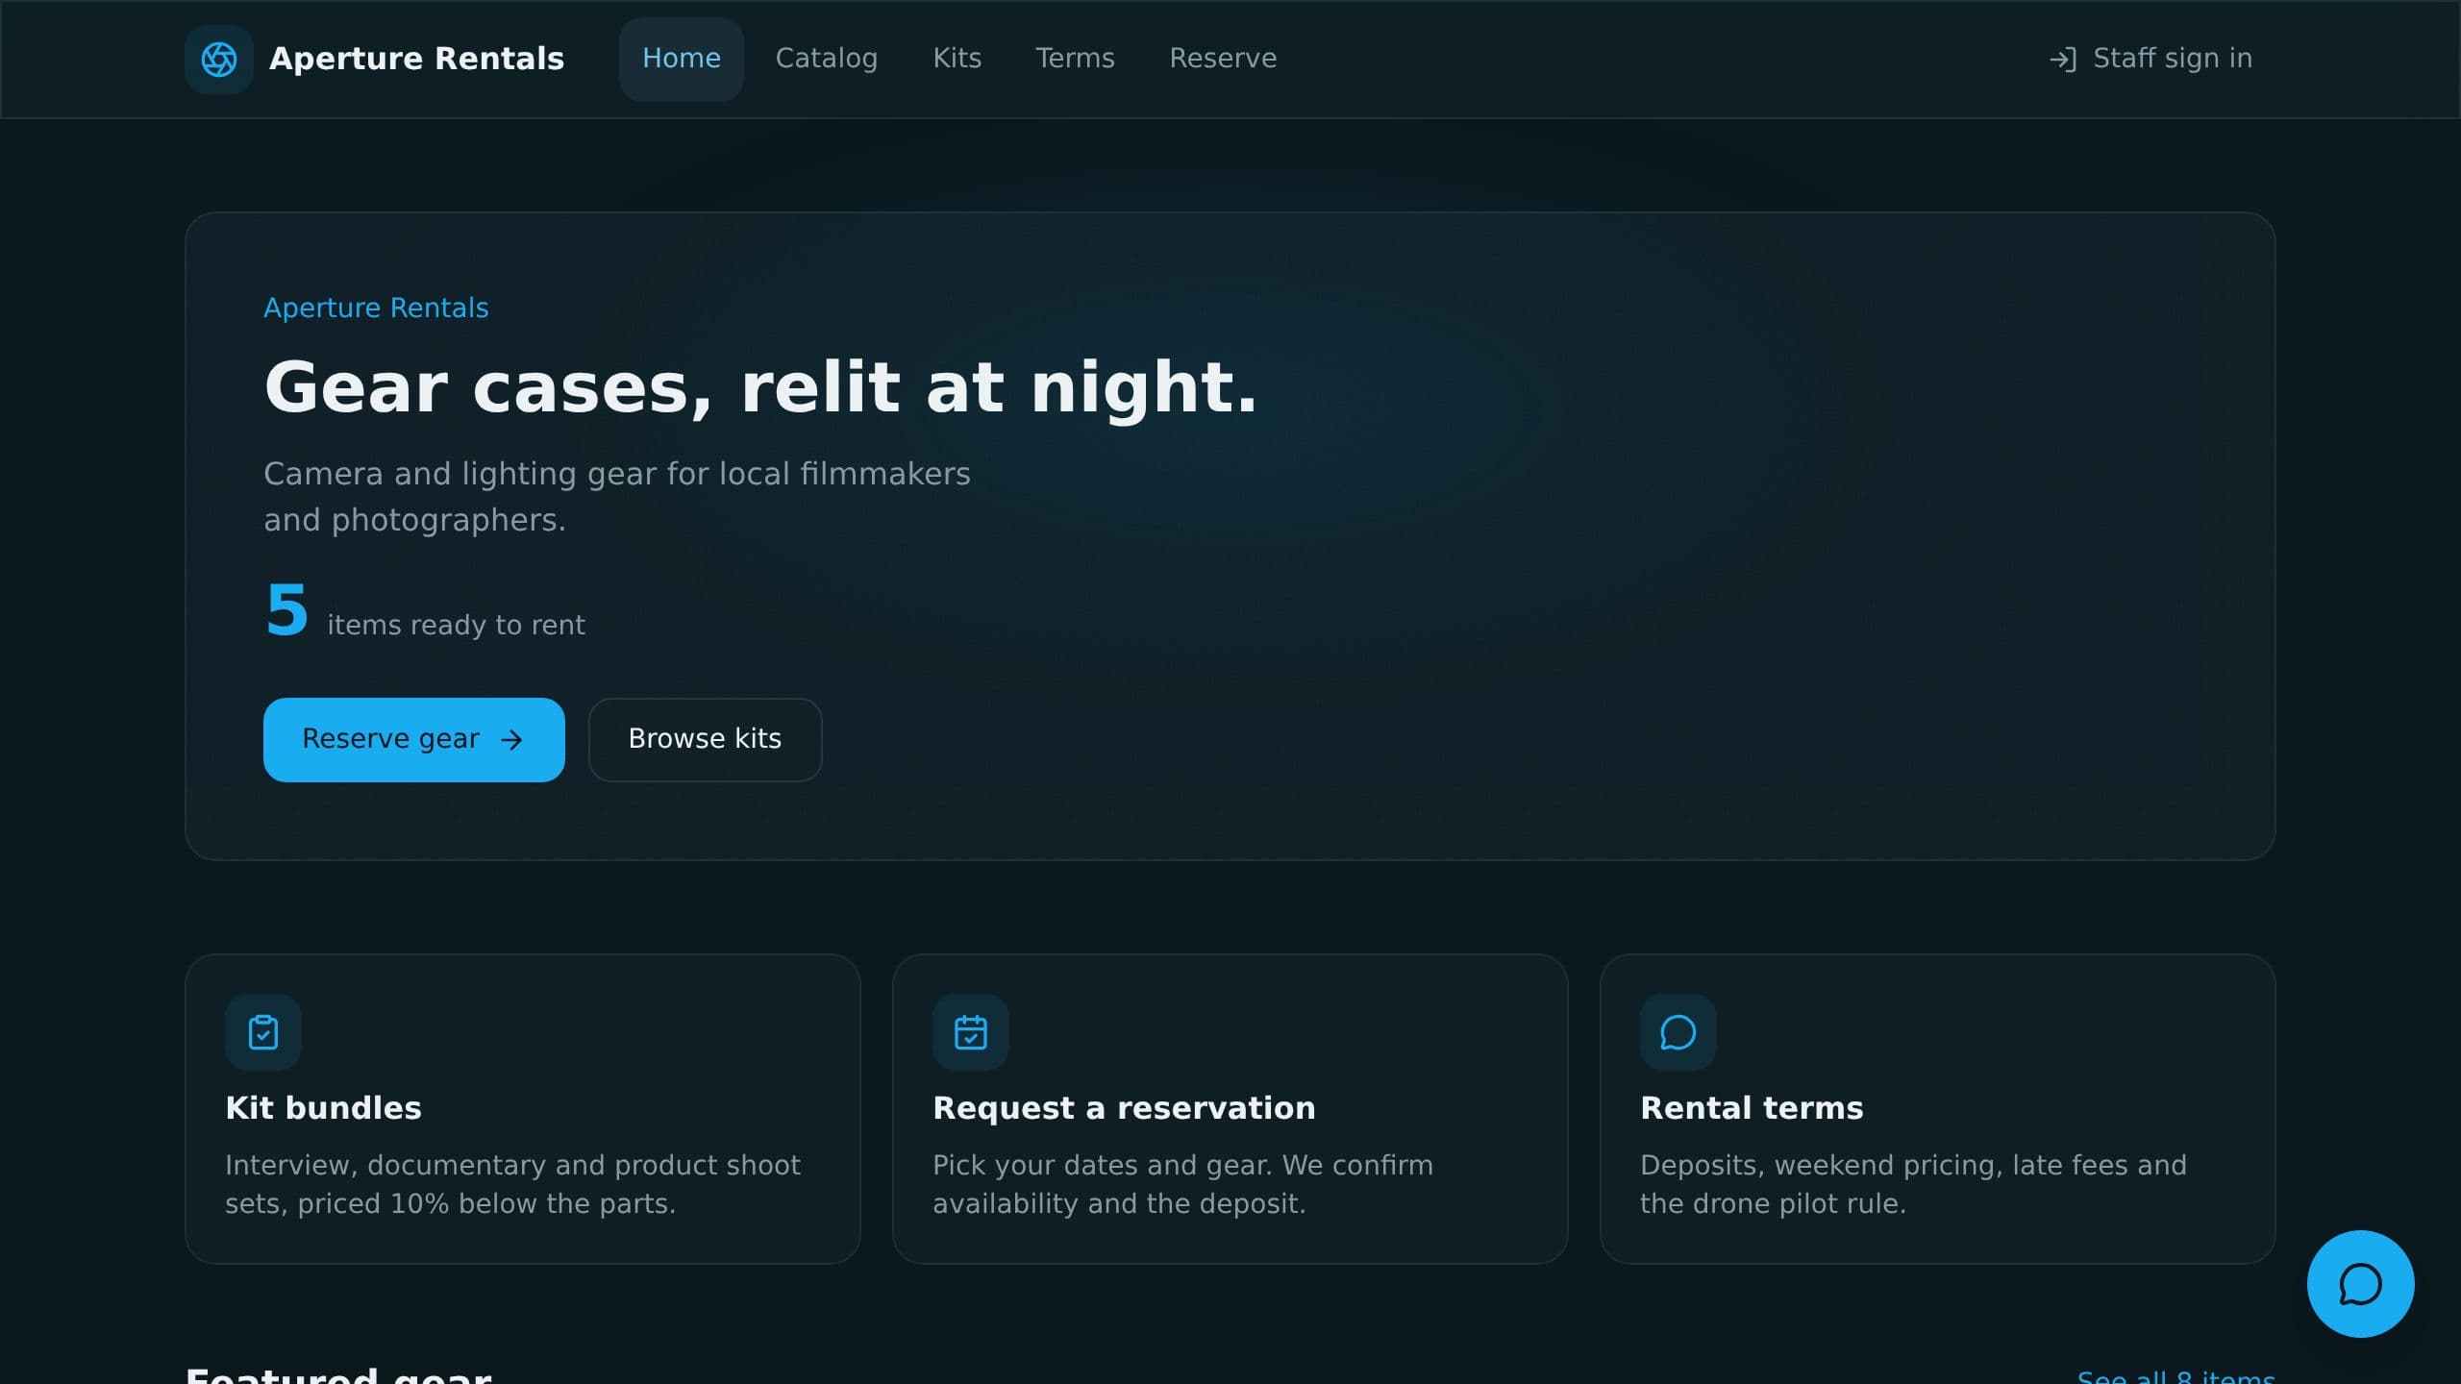Click the Staff sign in arrow icon
Viewport: 2461px width, 1384px height.
(x=2063, y=60)
